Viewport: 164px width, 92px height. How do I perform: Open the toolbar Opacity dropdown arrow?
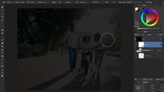[x=25, y=2]
